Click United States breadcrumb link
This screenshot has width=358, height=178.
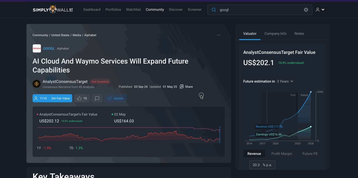tap(60, 35)
